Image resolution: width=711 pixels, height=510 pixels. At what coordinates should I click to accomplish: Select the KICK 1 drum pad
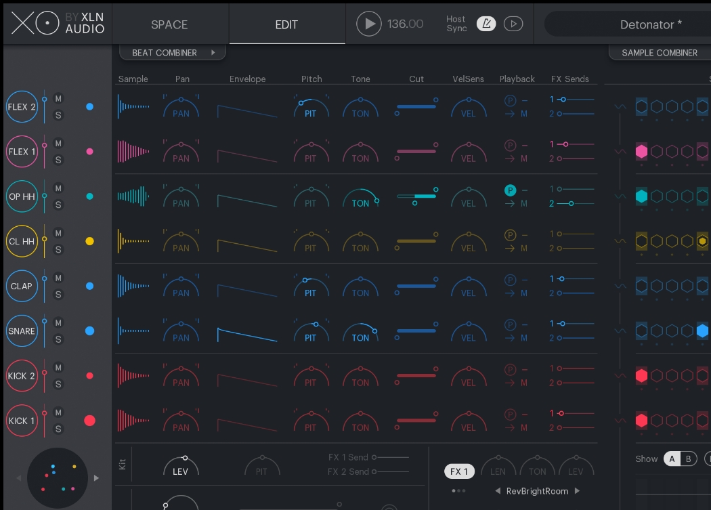[22, 421]
